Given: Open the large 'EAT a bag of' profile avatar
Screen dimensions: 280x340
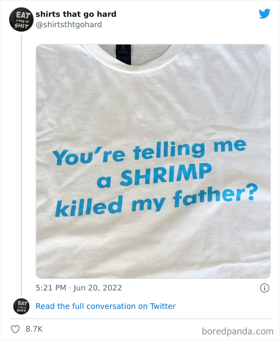Looking at the screenshot, I should [21, 20].
